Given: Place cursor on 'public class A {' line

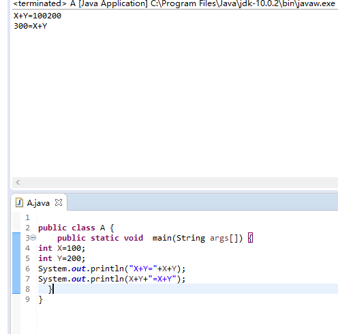Looking at the screenshot, I should click(x=76, y=228).
